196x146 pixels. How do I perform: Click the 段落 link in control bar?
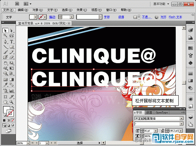click(x=121, y=17)
